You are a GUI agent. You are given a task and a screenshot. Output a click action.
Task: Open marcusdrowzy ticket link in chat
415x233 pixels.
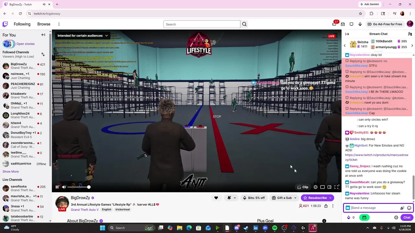click(376, 157)
